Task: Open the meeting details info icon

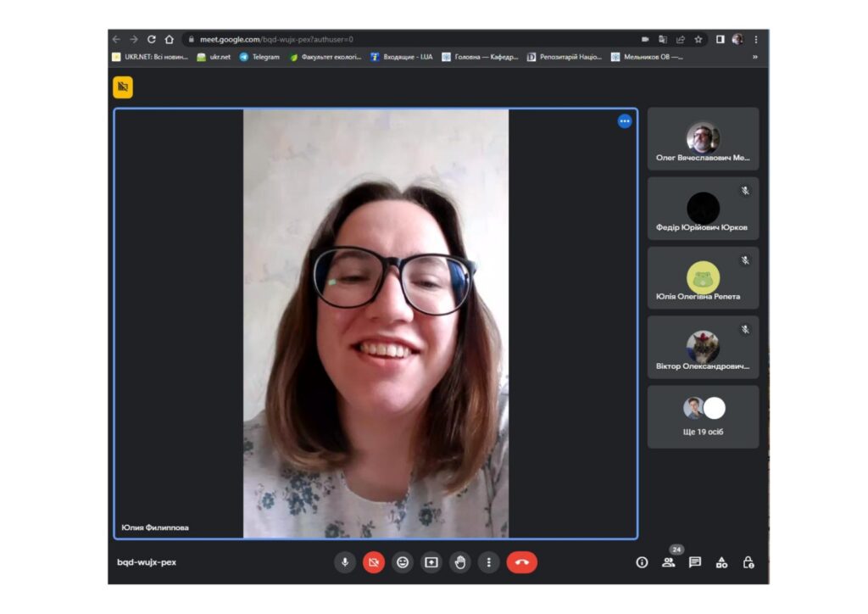Action: (x=642, y=562)
